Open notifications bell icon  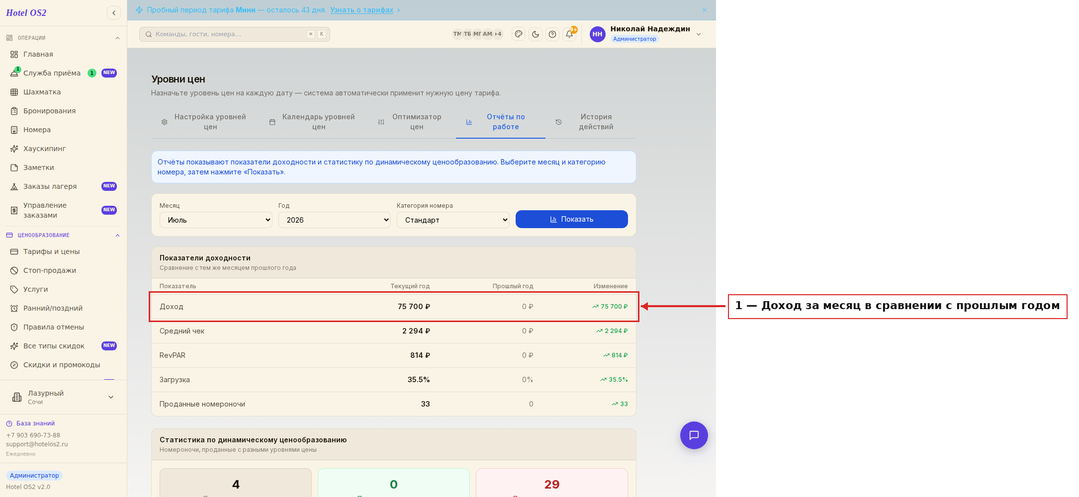(x=569, y=34)
